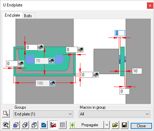The width and height of the screenshot is (154, 131).
Task: Select the shaded 3D box view icon
Action: 16,125
